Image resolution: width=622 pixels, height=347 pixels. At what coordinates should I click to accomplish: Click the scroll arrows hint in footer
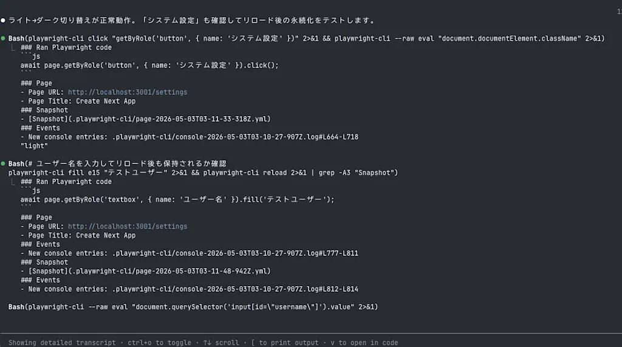(221, 343)
